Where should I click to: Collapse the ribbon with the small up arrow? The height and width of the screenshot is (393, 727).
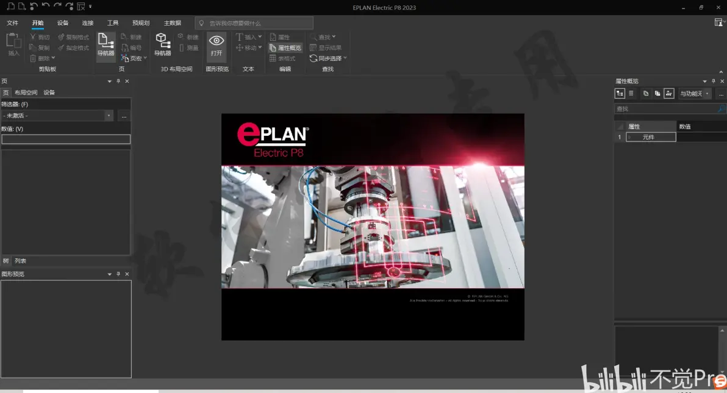coord(720,71)
